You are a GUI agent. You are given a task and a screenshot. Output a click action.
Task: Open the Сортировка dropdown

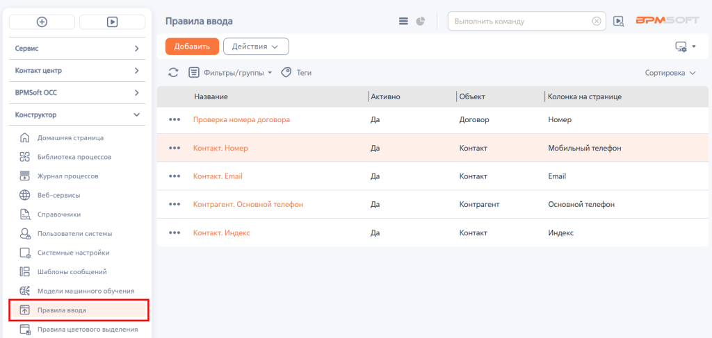(x=670, y=73)
